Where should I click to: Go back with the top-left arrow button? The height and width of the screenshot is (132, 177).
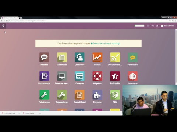pos(3,26)
